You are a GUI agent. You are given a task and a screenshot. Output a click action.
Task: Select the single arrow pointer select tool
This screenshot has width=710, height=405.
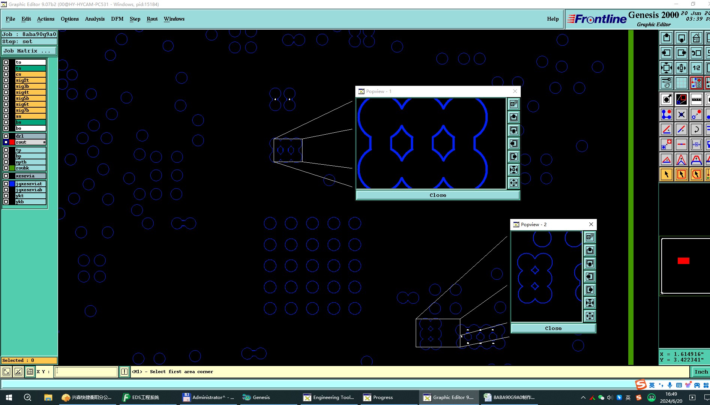pos(667,174)
